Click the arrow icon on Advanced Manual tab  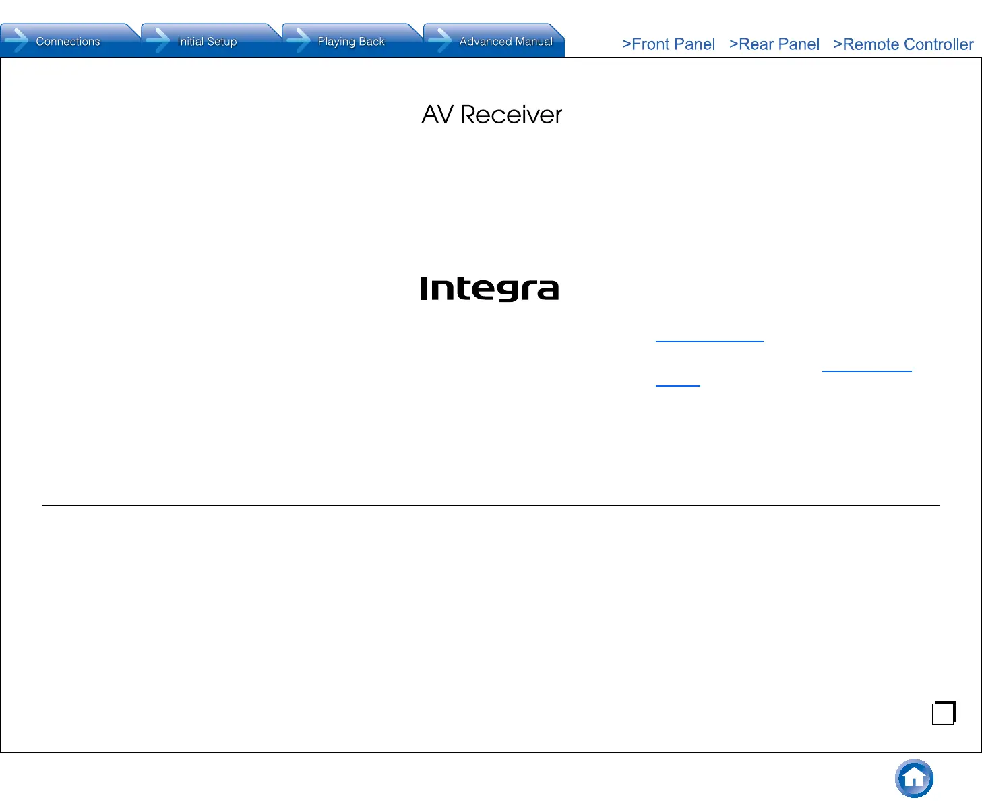(440, 40)
